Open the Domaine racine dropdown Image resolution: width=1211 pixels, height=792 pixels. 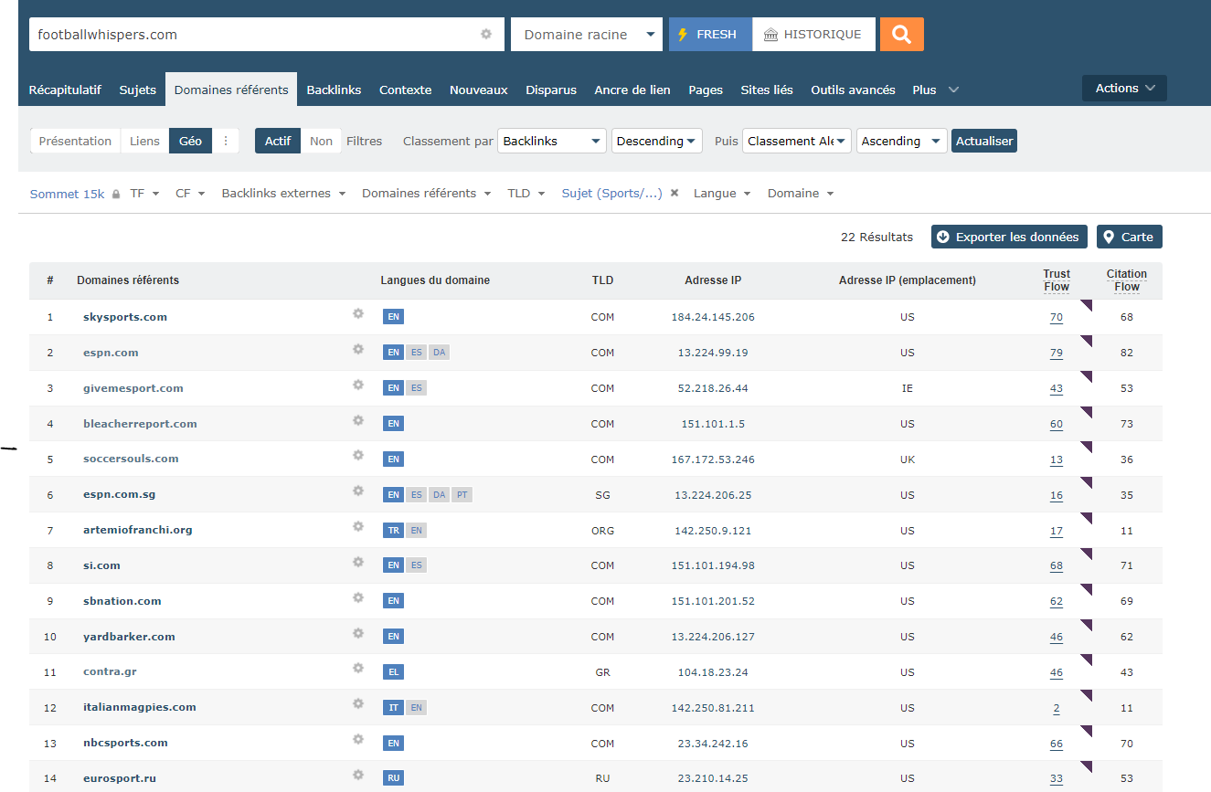pos(586,35)
